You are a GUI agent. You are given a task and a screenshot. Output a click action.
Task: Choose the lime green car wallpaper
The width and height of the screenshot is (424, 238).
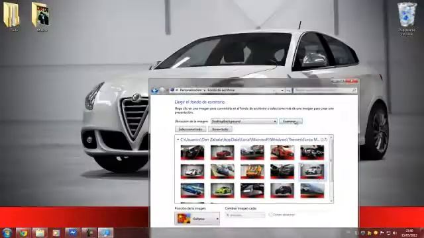click(223, 190)
